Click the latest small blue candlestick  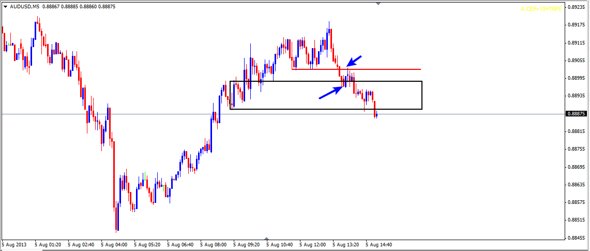(377, 115)
